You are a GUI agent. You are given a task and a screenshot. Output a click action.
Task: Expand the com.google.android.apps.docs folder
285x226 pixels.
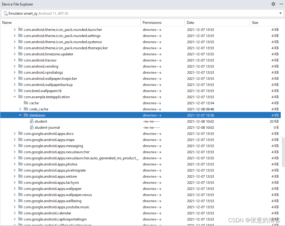[15, 133]
